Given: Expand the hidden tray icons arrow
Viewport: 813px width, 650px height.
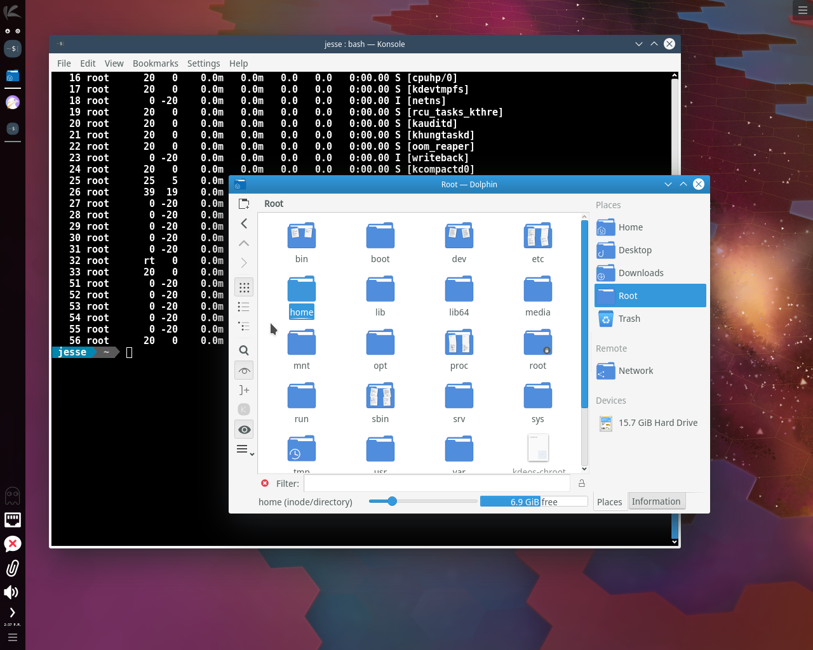Looking at the screenshot, I should [x=12, y=613].
